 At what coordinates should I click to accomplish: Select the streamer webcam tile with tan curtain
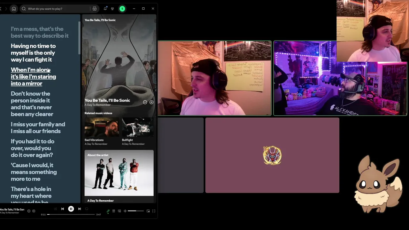pos(214,78)
